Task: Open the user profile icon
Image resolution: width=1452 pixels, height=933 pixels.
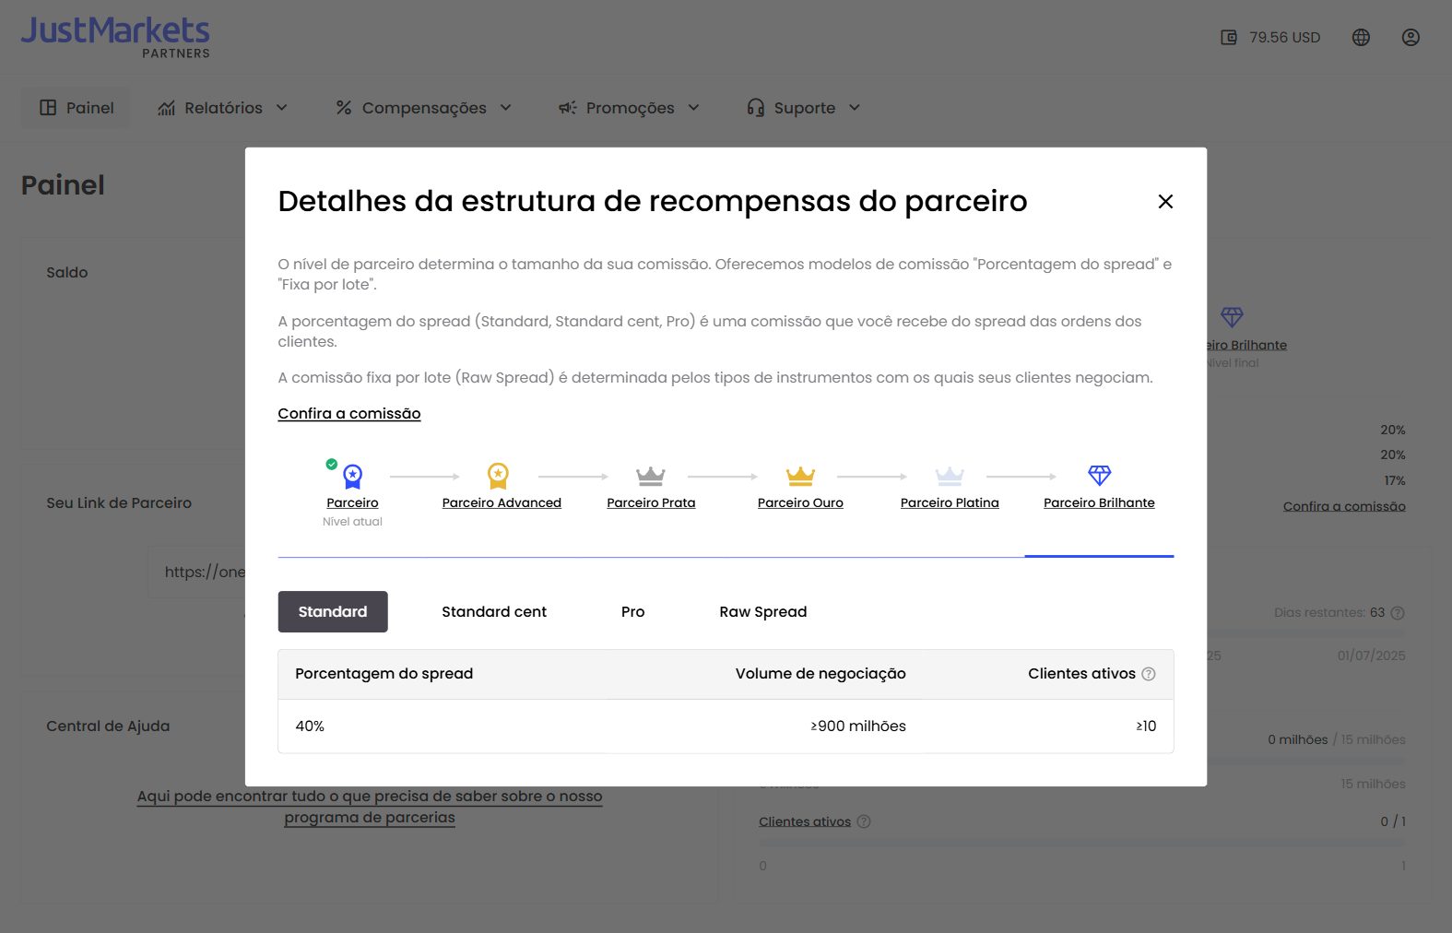Action: tap(1411, 38)
